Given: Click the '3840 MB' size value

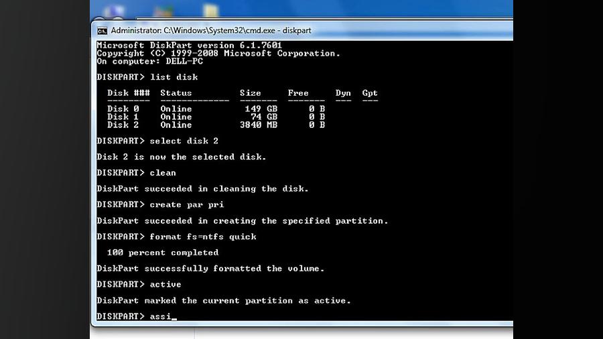Looking at the screenshot, I should (x=259, y=125).
